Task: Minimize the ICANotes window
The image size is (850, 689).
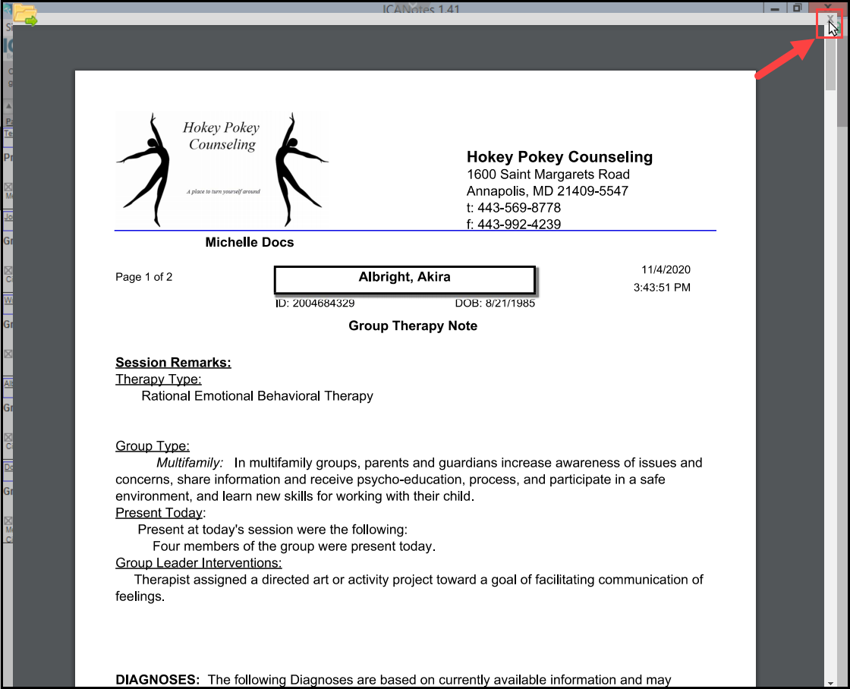Action: pyautogui.click(x=775, y=8)
